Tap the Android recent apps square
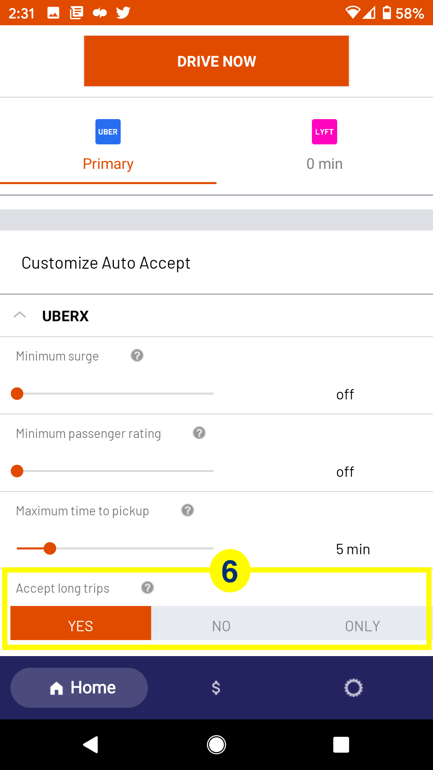Image resolution: width=433 pixels, height=770 pixels. 341,745
